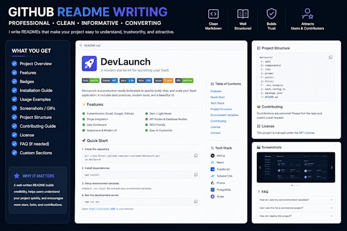Expand the deploy this project FAQ
Viewport: 347px width, 231px height.
pos(296,216)
